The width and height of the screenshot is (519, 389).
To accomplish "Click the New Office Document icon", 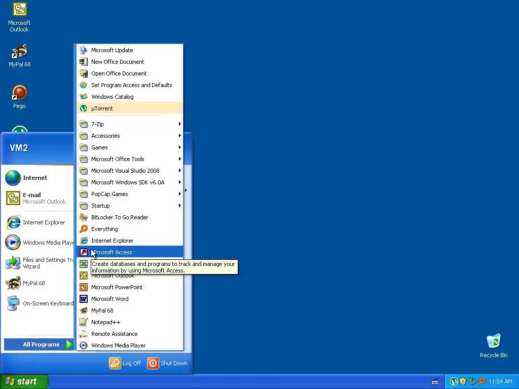I will point(84,62).
